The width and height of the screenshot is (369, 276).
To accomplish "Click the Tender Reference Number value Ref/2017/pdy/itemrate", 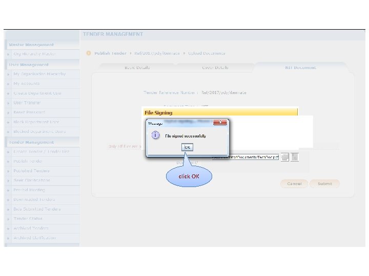I will pos(224,93).
